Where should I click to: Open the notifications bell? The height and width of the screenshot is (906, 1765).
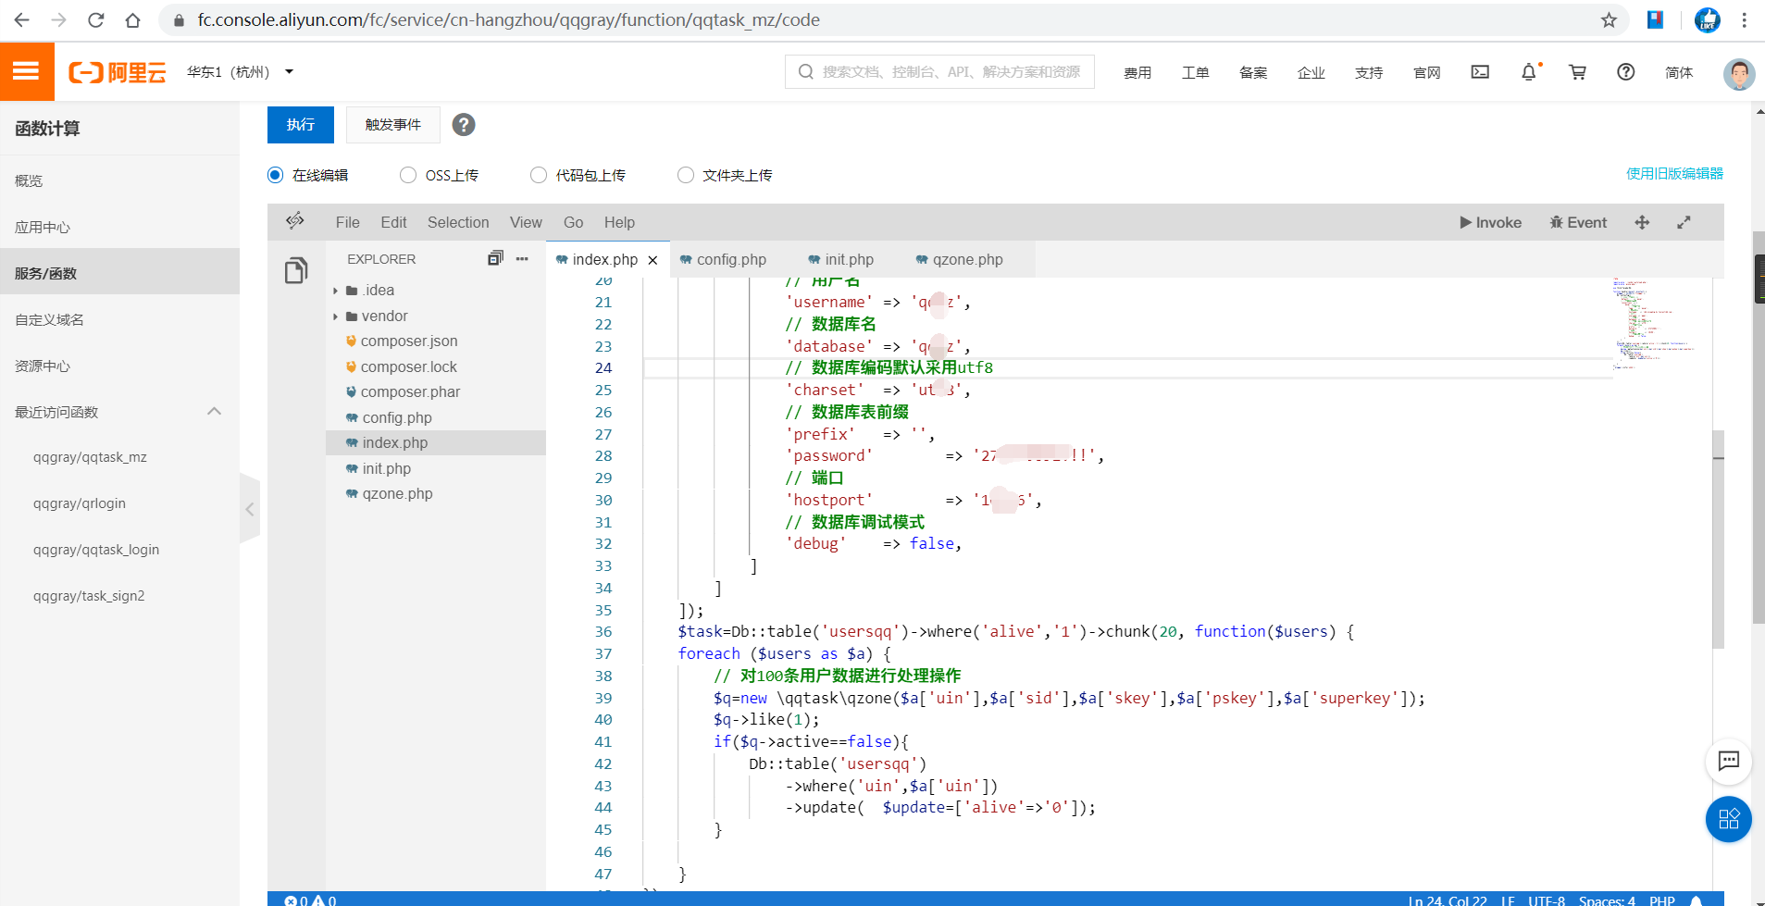[1529, 72]
